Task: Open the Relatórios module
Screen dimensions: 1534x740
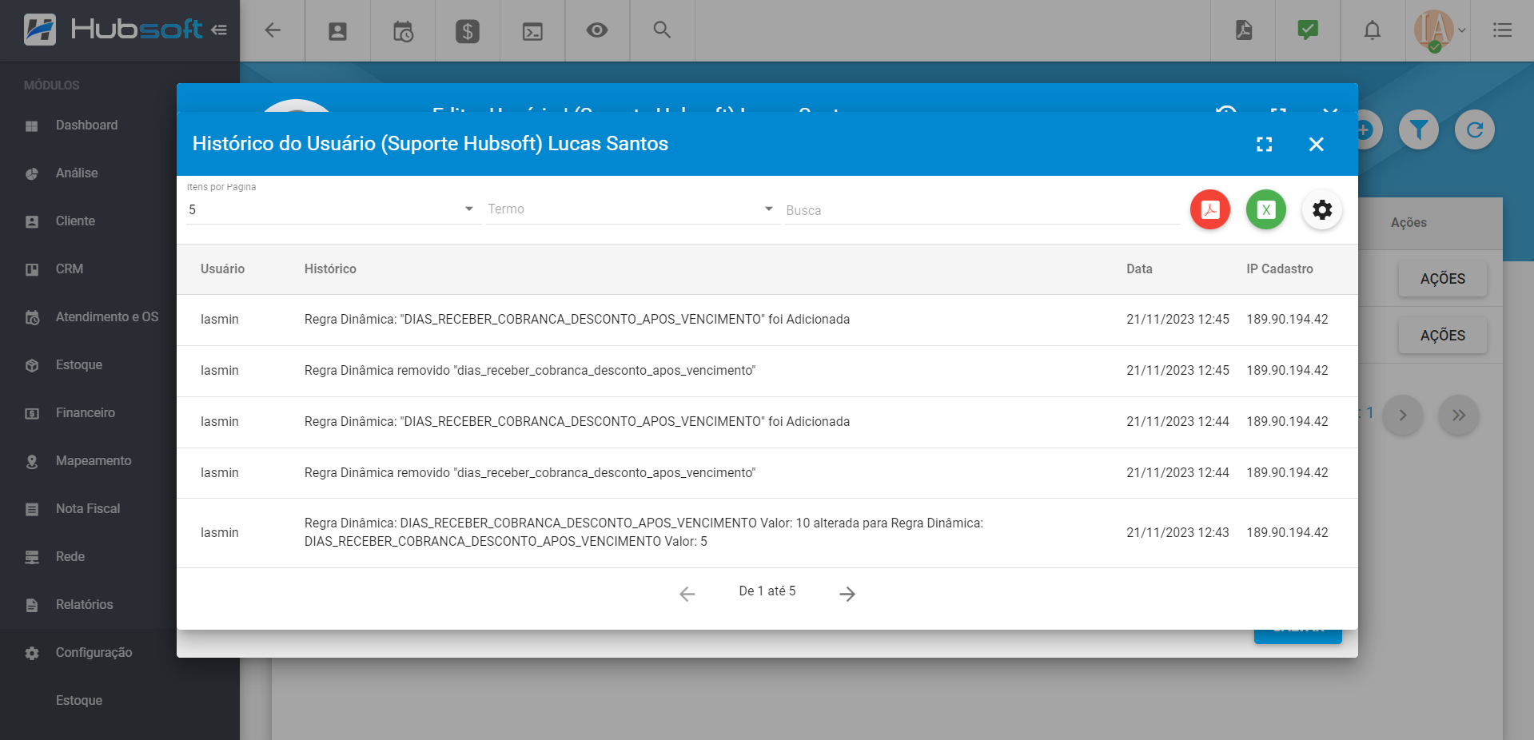Action: click(84, 605)
